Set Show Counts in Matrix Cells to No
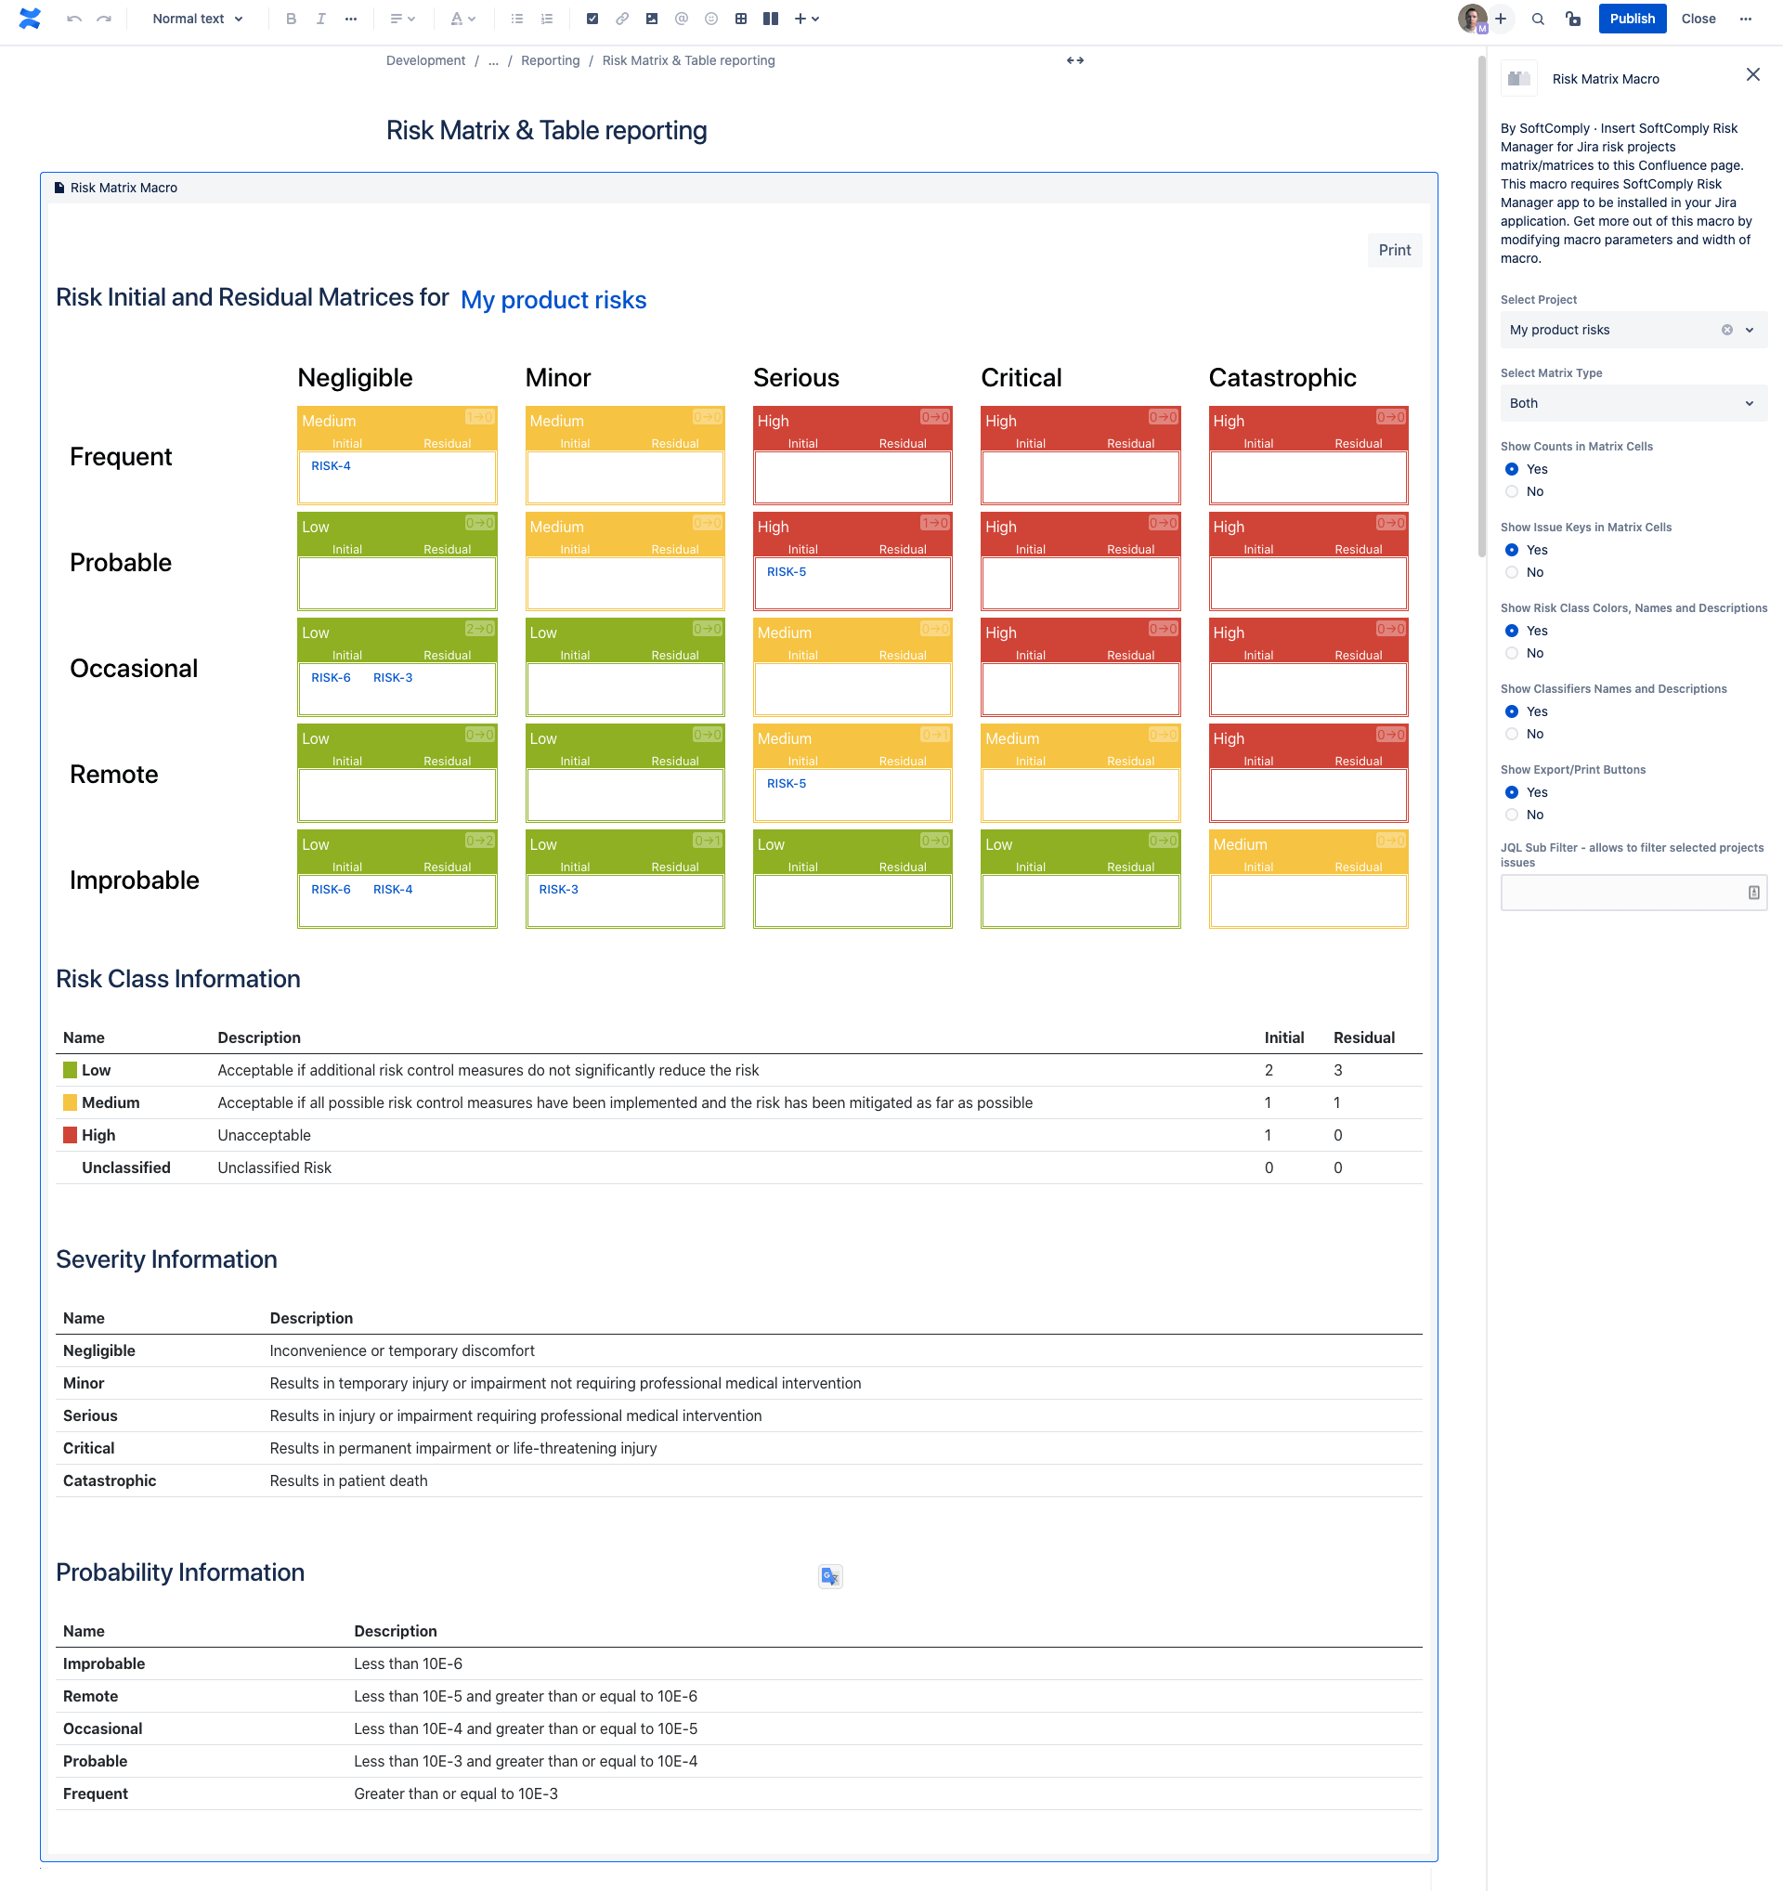The image size is (1783, 1891). [1511, 491]
